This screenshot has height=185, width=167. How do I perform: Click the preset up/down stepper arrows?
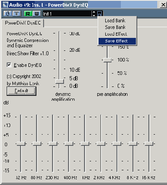94,14
